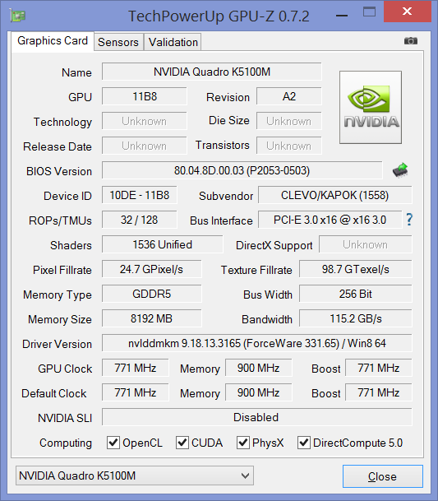This screenshot has width=438, height=501.
Task: Click the Bus Interface value PCI-E 3.0 x16
Action: pyautogui.click(x=330, y=220)
